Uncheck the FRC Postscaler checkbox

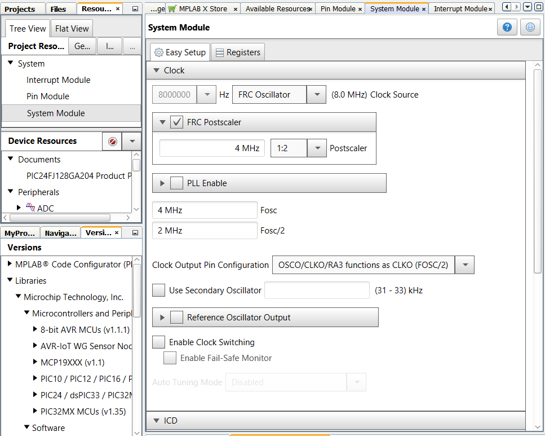177,122
